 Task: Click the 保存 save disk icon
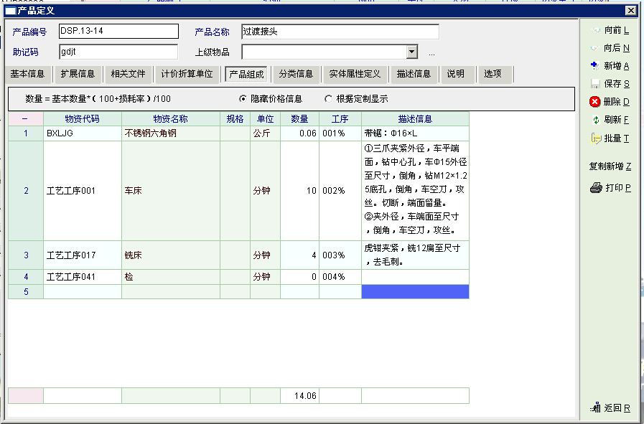[594, 84]
